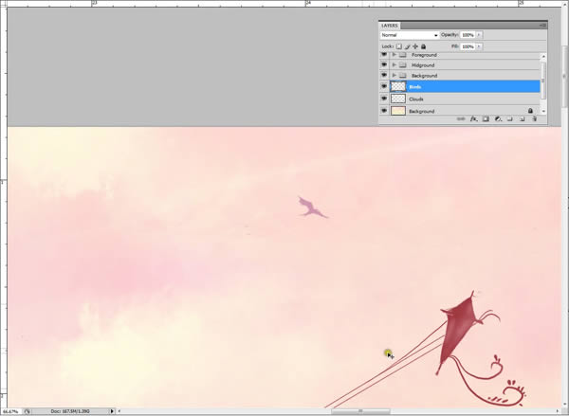Hide the Foreground group
Image resolution: width=569 pixels, height=416 pixels.
point(384,55)
